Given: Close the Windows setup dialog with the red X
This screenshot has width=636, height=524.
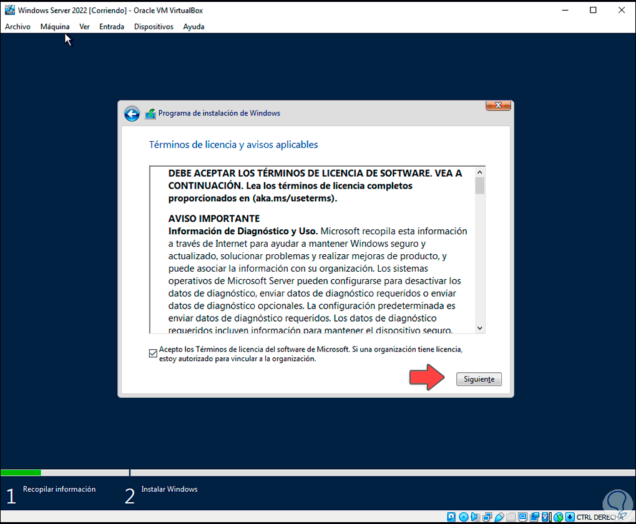Looking at the screenshot, I should pos(498,105).
